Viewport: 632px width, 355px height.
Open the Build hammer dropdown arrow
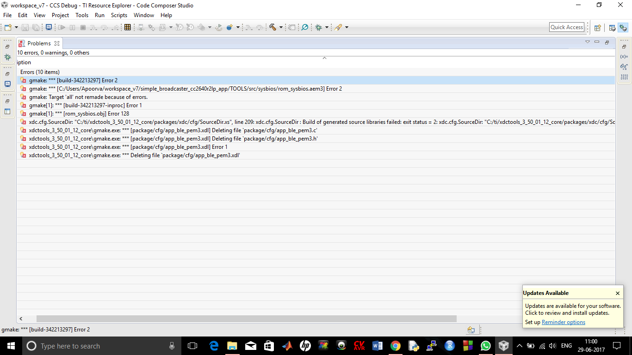point(281,27)
